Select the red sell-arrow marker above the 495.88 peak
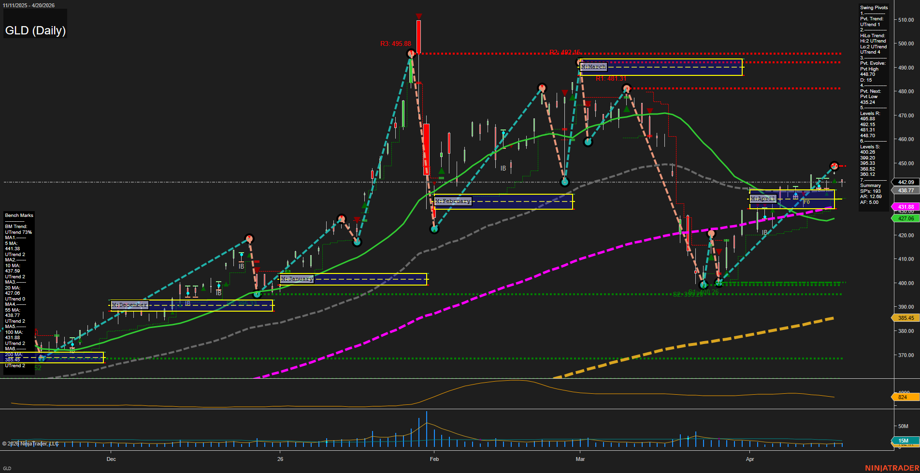The image size is (920, 473). pyautogui.click(x=418, y=16)
